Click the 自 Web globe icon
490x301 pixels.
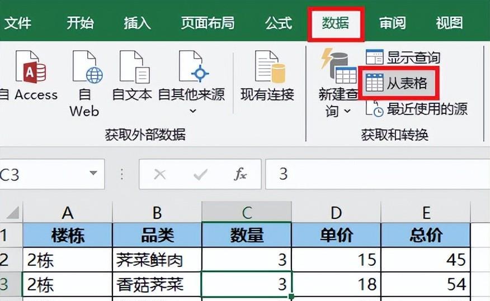[x=87, y=66]
